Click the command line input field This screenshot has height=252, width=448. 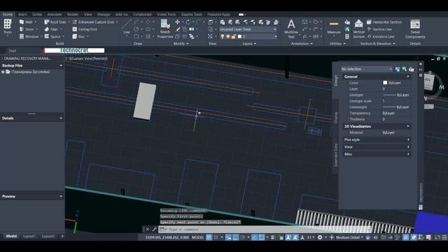[265, 229]
